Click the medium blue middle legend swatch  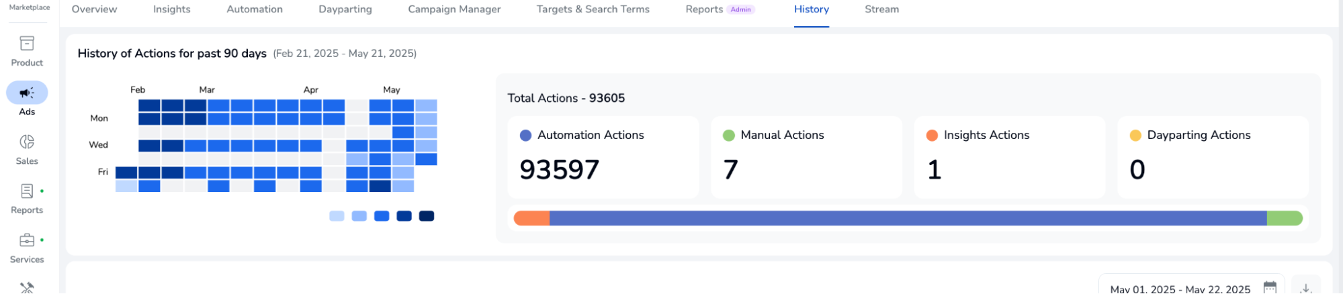tap(382, 216)
